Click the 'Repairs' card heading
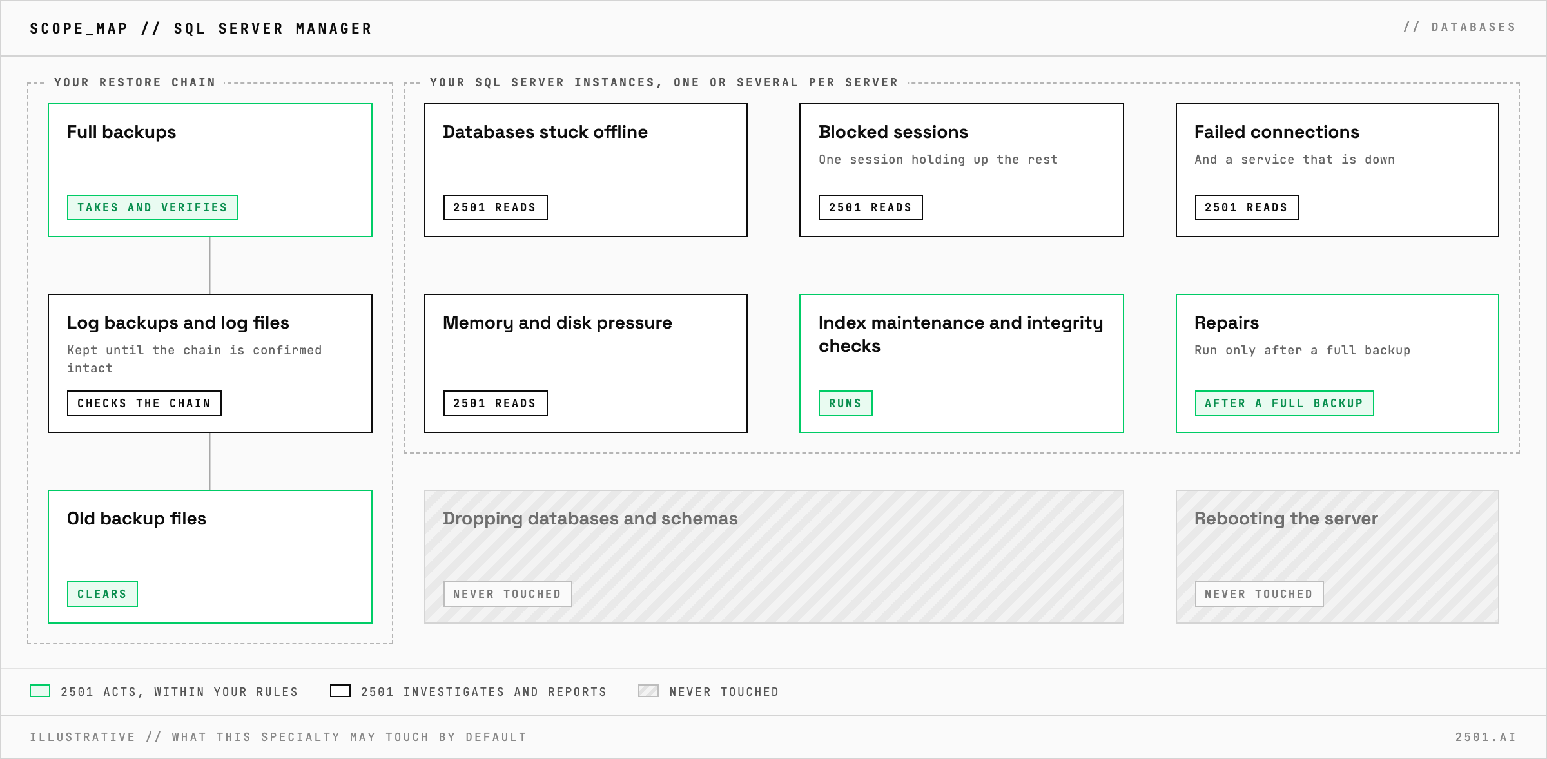The image size is (1547, 759). pyautogui.click(x=1227, y=323)
